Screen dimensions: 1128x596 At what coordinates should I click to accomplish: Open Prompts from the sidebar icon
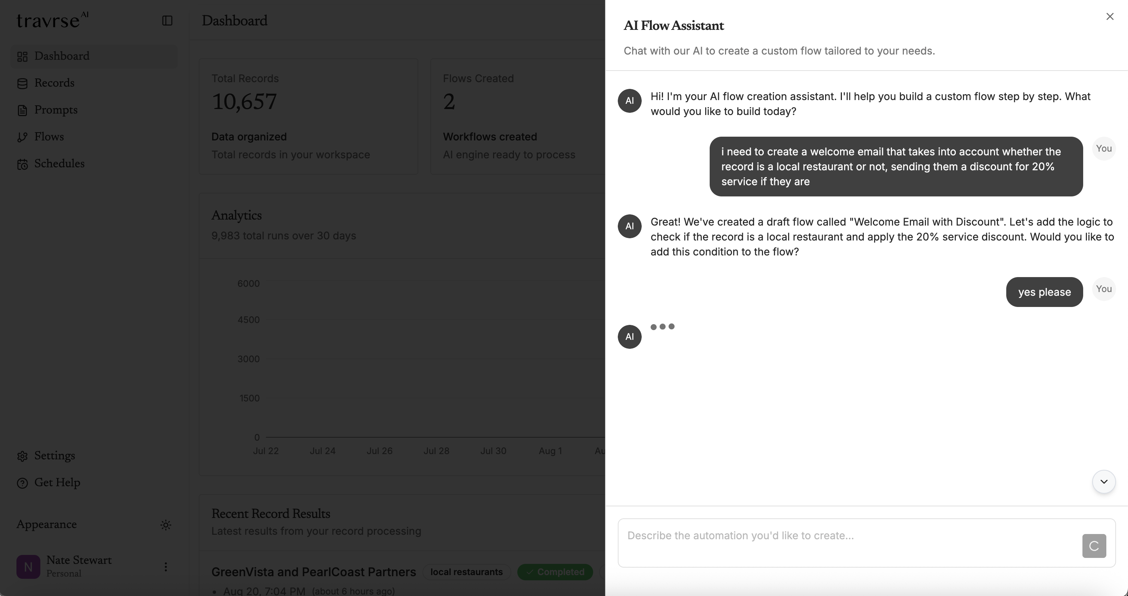pyautogui.click(x=23, y=110)
